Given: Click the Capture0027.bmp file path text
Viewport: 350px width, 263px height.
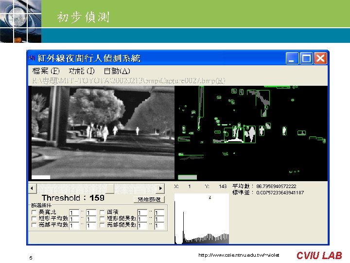Looking at the screenshot, I should [129, 81].
